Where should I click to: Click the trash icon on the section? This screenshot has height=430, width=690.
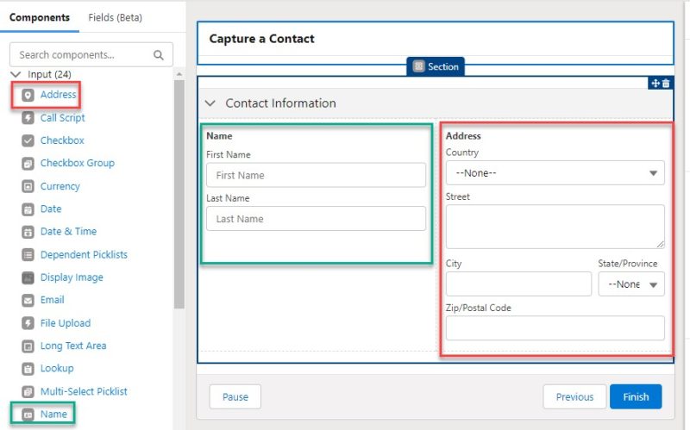(x=666, y=83)
